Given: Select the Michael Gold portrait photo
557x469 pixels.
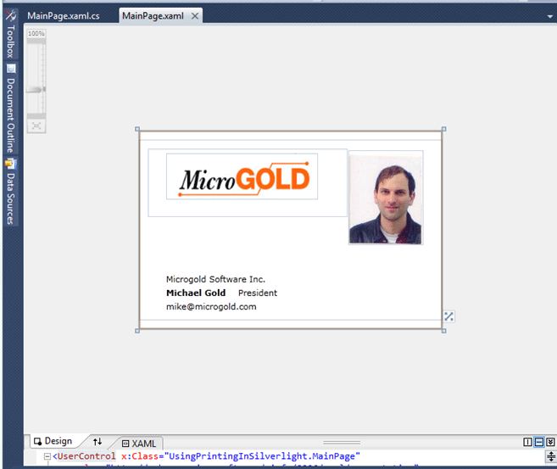Looking at the screenshot, I should pyautogui.click(x=386, y=198).
